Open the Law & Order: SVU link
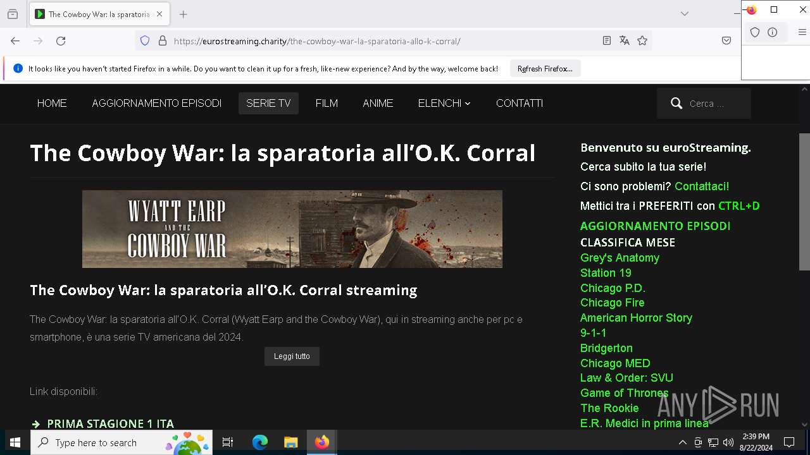 626,378
